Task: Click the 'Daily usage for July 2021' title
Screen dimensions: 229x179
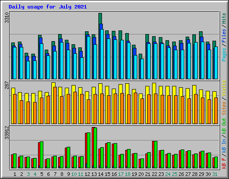Action: [48, 7]
